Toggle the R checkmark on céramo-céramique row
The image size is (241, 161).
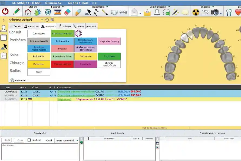pos(51,95)
